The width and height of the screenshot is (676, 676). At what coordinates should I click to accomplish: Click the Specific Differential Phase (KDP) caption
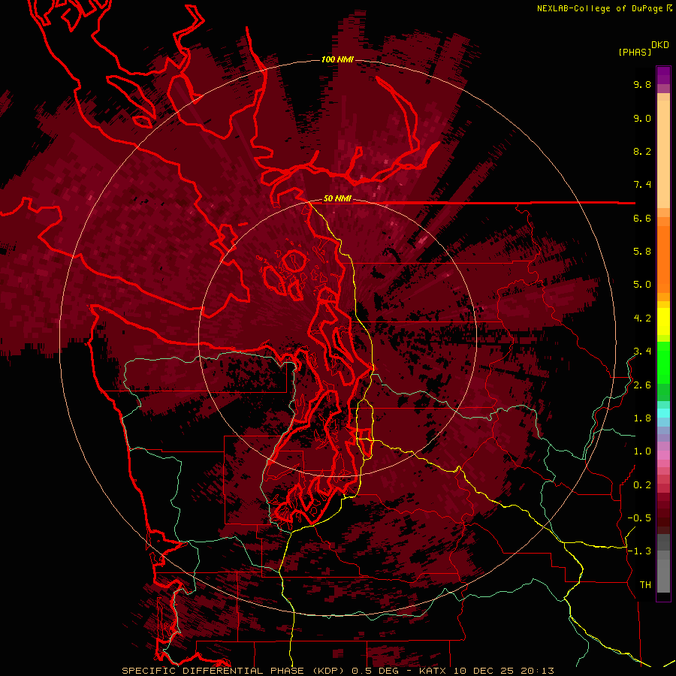point(234,671)
